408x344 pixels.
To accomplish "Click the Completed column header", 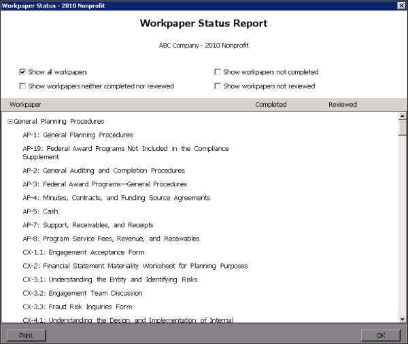I will (x=271, y=105).
